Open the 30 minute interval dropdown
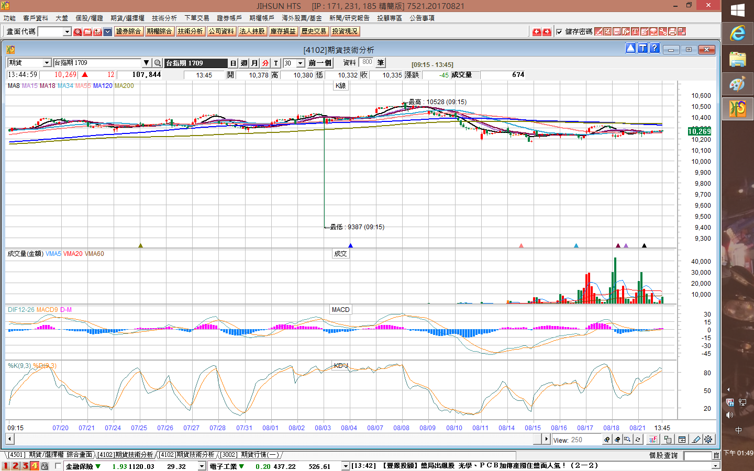 (x=301, y=63)
